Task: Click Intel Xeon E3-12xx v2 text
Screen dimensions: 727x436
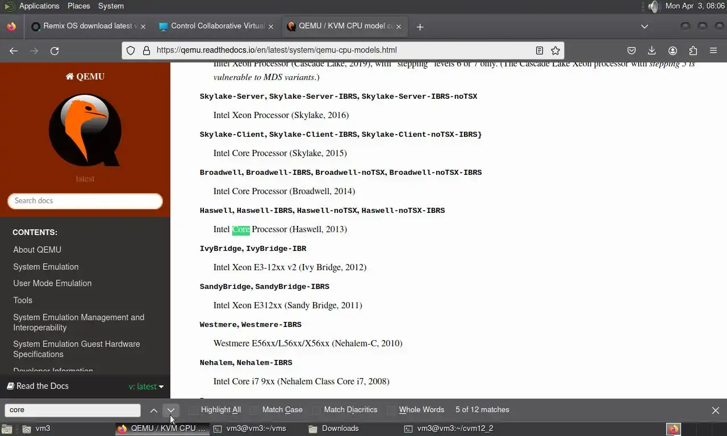Action: point(290,267)
